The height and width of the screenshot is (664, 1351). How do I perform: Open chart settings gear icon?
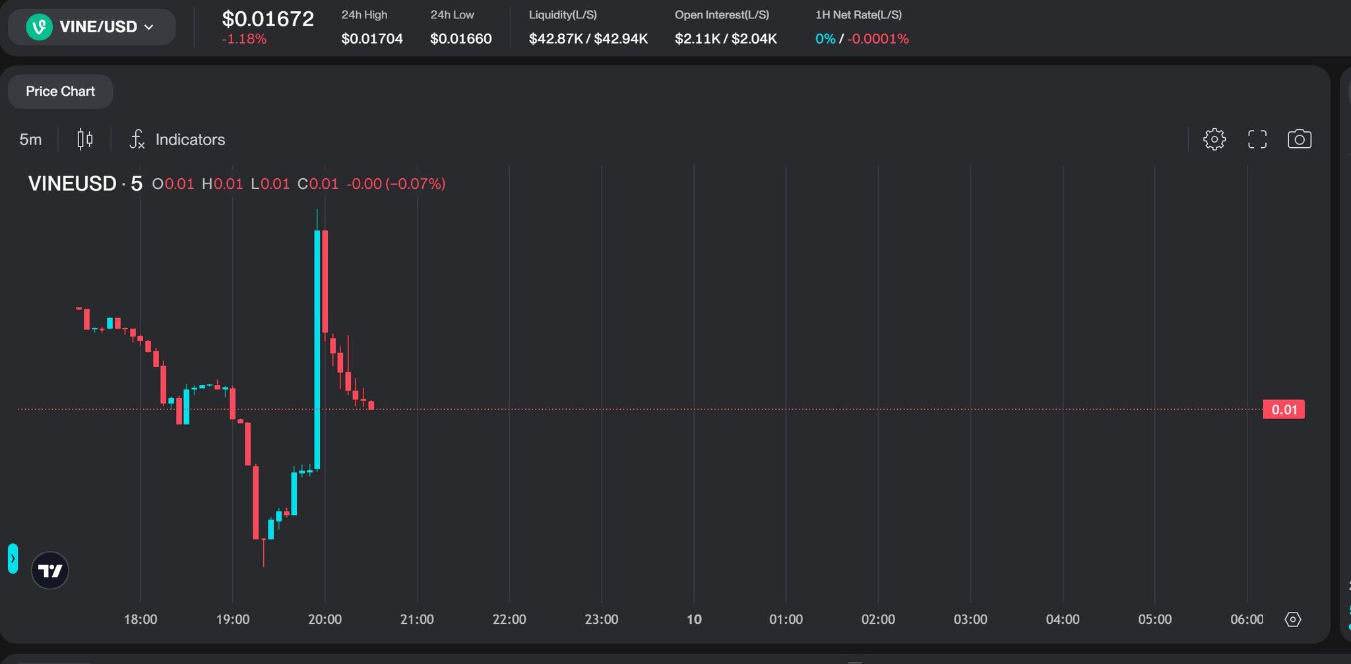pos(1214,139)
